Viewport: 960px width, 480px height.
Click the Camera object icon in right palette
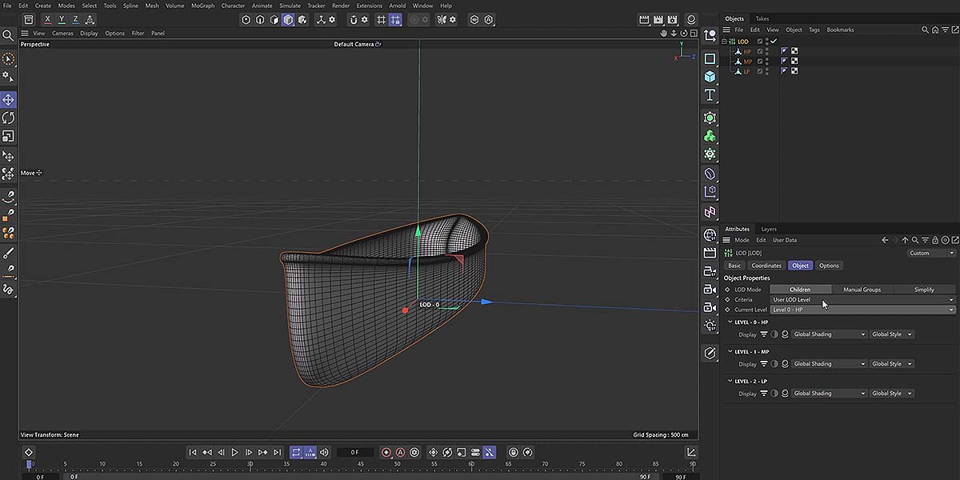(710, 290)
